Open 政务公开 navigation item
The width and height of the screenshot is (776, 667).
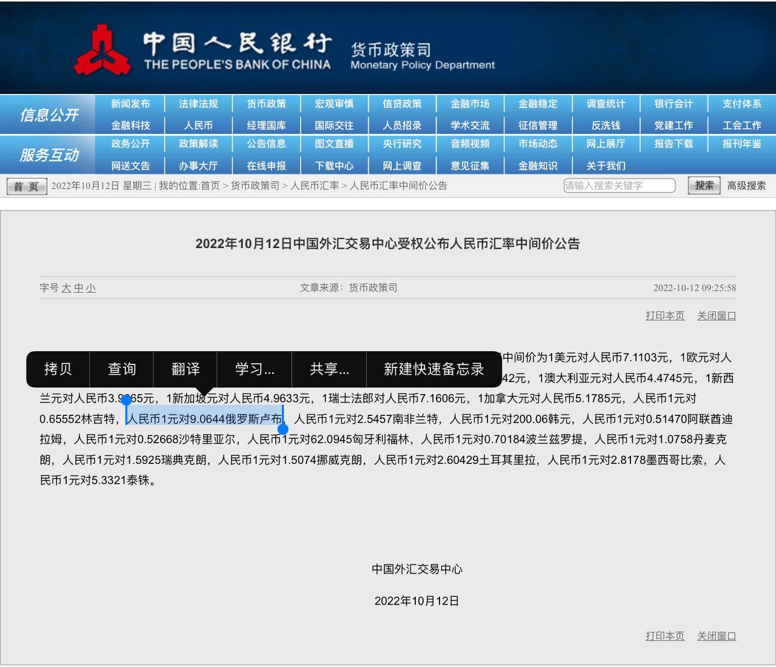(130, 144)
